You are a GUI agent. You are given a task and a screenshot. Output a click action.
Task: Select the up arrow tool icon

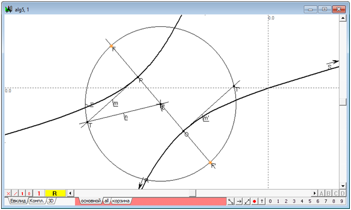click(262, 201)
